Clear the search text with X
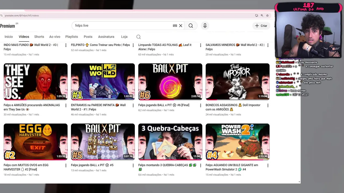Viewport: 344px width, 193px height. (181, 26)
